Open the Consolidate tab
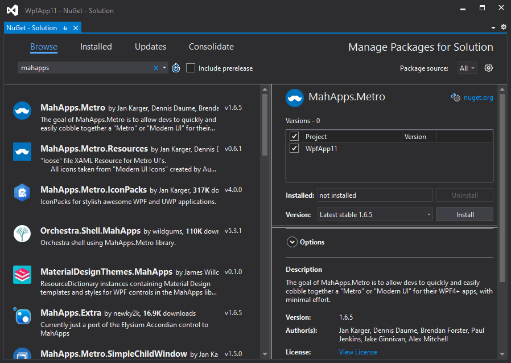The image size is (511, 363). click(211, 47)
